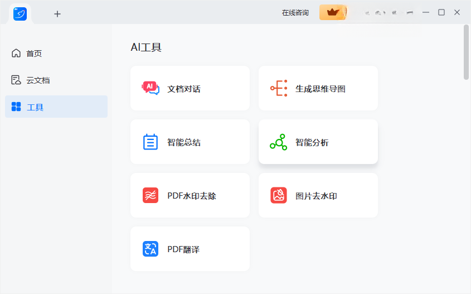Screen dimensions: 471x294
Task: Launch the PDF翻译 translate tool icon
Action: click(150, 249)
